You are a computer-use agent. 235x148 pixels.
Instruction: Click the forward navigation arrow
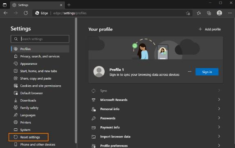(x=16, y=13)
